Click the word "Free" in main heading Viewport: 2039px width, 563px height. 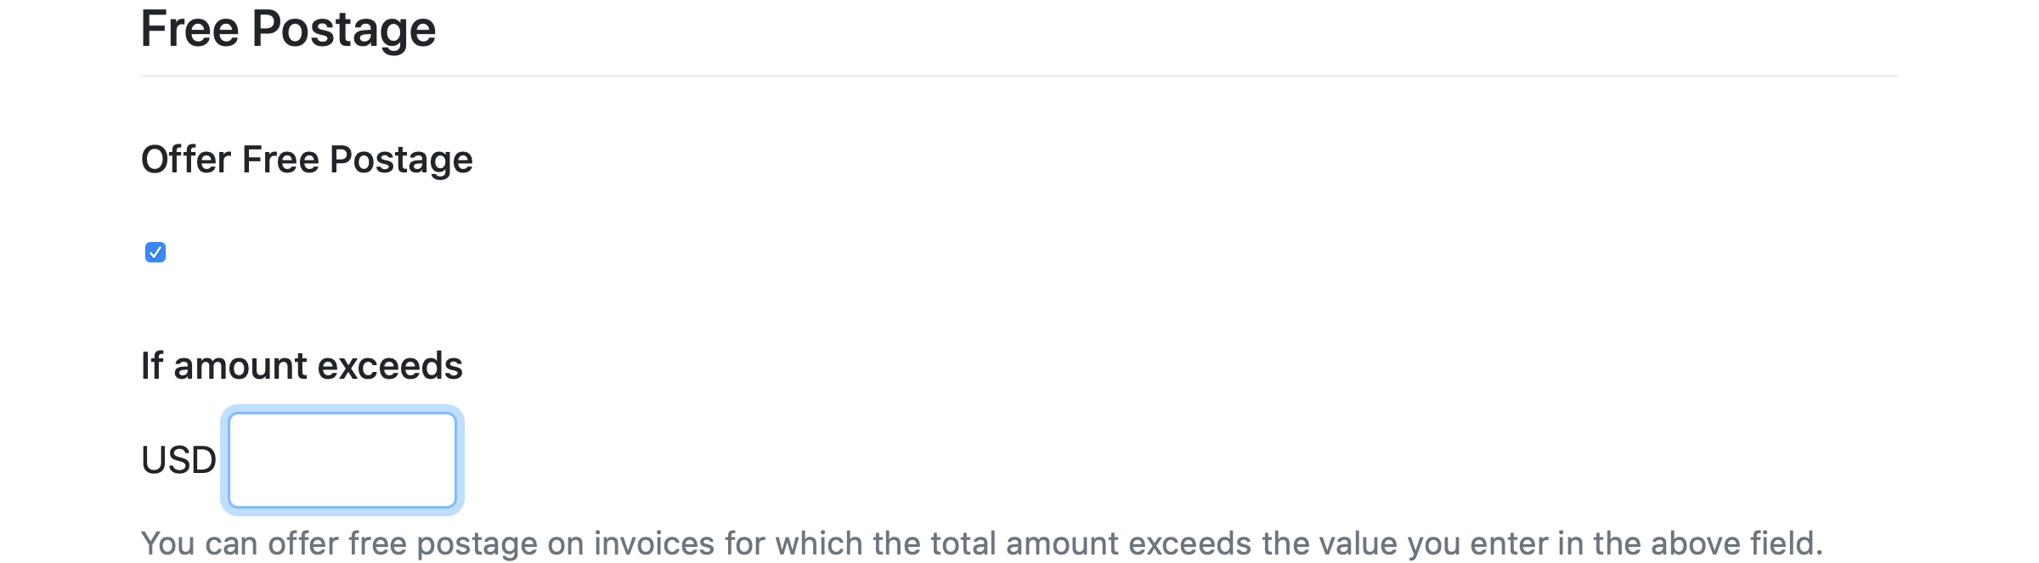pos(189,29)
